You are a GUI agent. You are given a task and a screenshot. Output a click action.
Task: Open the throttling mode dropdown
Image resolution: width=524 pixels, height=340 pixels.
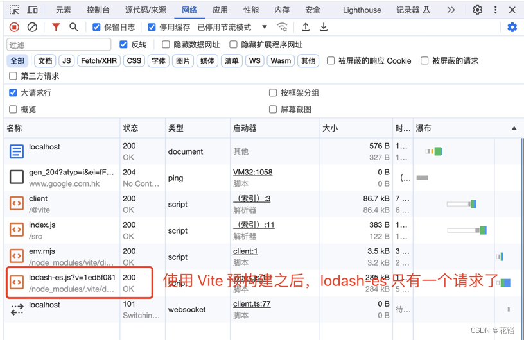click(265, 27)
